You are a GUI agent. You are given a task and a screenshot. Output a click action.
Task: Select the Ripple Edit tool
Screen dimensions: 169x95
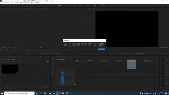click(x=53, y=63)
